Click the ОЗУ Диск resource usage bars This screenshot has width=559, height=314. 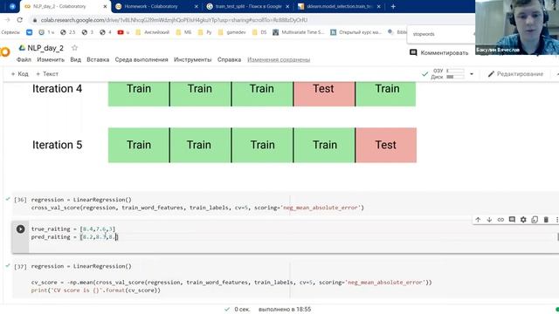(x=448, y=73)
